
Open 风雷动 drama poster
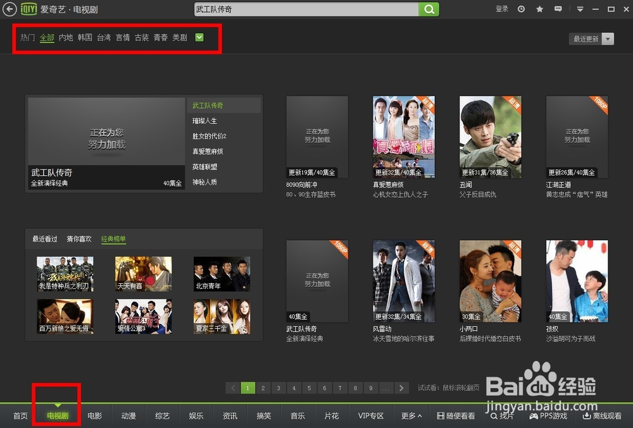tap(404, 281)
